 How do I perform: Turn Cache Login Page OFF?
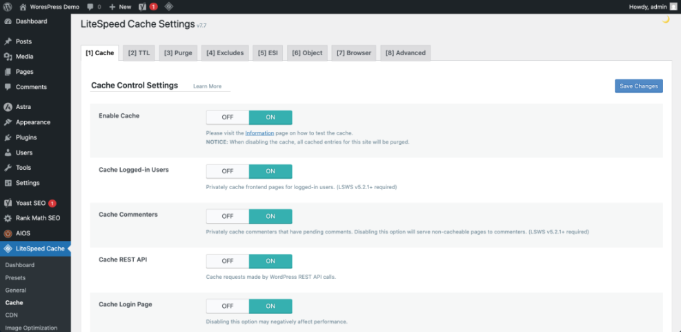228,306
